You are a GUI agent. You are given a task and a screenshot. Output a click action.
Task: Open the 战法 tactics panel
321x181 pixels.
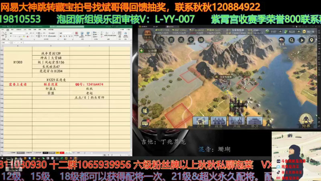tap(219, 122)
